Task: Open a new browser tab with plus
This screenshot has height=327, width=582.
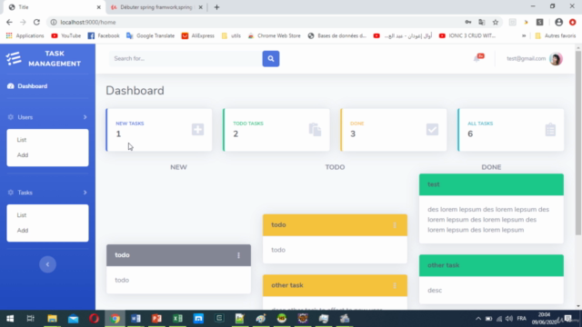Action: (x=216, y=7)
